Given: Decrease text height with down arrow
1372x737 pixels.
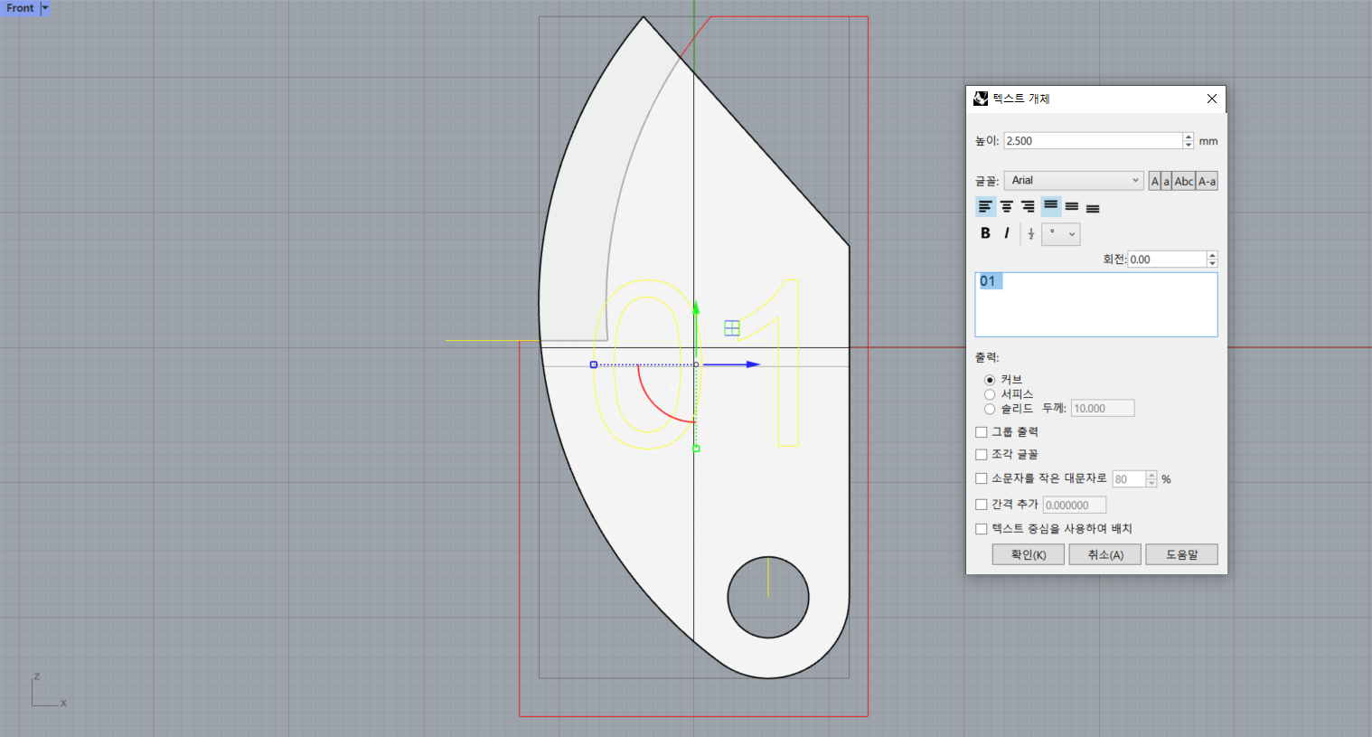Looking at the screenshot, I should coord(1189,145).
